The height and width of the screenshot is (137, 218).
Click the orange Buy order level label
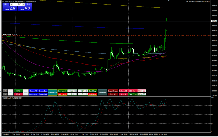tap(10, 35)
